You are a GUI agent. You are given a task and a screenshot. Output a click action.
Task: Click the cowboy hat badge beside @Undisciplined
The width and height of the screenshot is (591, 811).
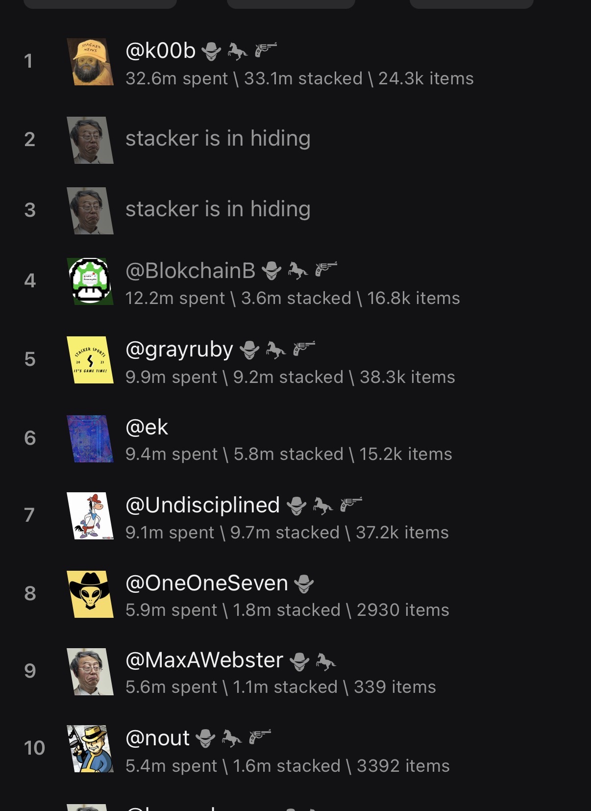(x=296, y=506)
